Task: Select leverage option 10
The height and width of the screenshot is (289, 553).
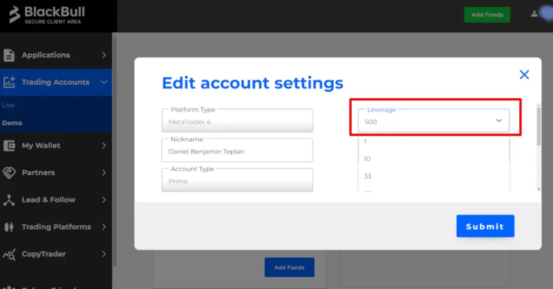Action: pos(368,158)
